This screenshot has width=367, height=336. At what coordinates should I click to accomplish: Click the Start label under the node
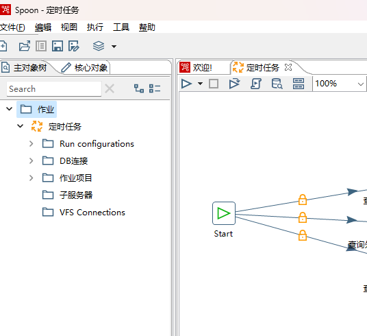pos(223,234)
